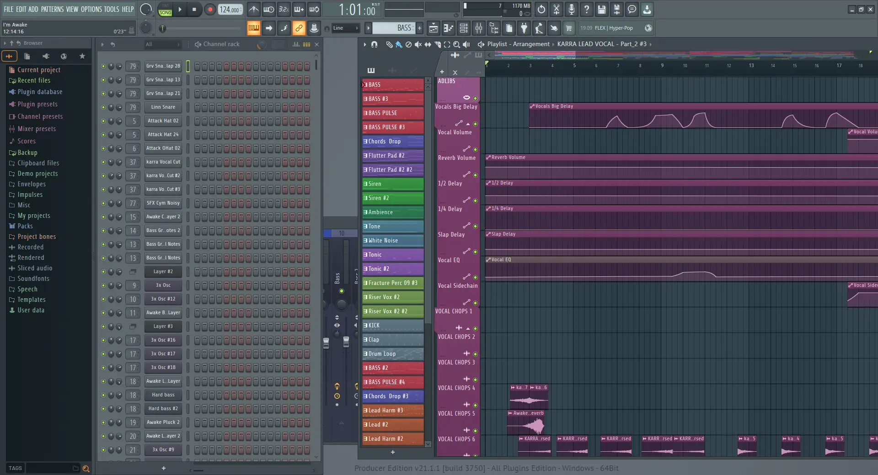Save the project with floppy icon
The height and width of the screenshot is (475, 878).
602,9
